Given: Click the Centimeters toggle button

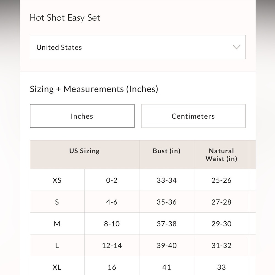Looking at the screenshot, I should [193, 116].
